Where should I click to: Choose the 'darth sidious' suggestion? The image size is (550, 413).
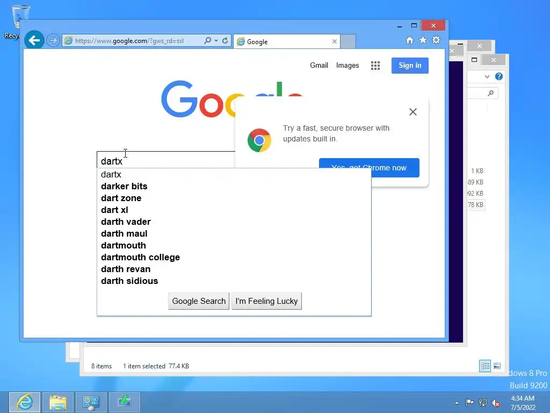tap(234, 281)
